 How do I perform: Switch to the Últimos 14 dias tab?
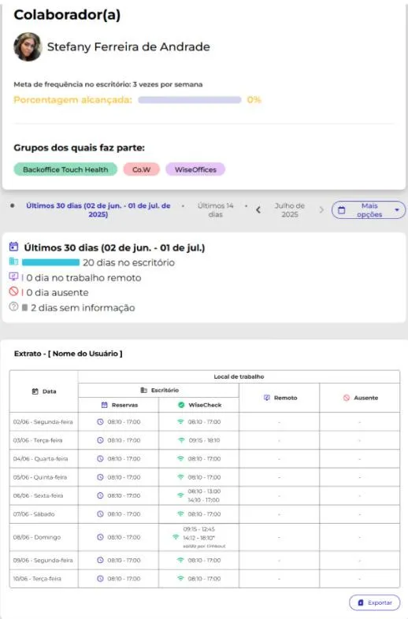click(x=215, y=210)
